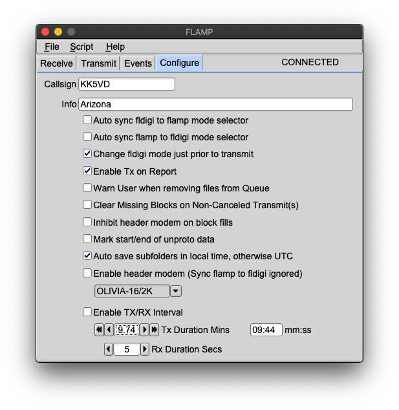Select the Configure tab

tap(179, 63)
